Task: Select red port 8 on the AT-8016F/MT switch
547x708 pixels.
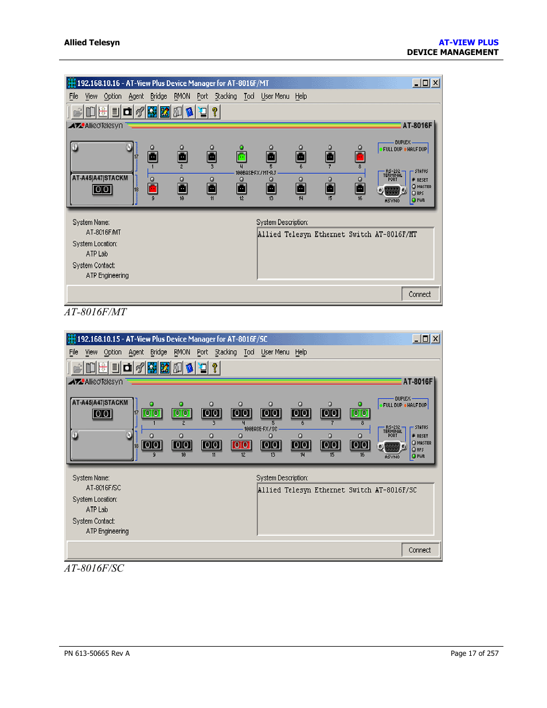Action: [360, 157]
